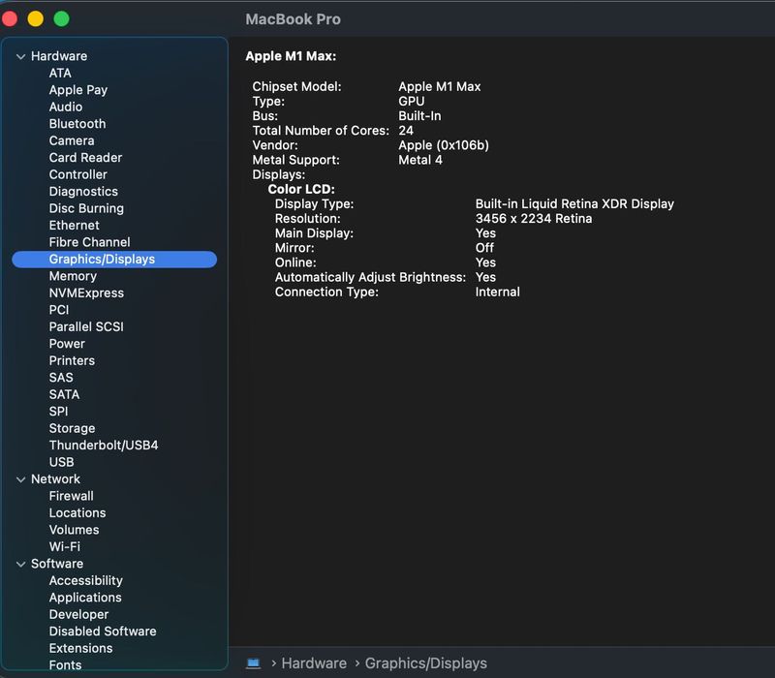Collapse the Network section chevron

point(20,479)
